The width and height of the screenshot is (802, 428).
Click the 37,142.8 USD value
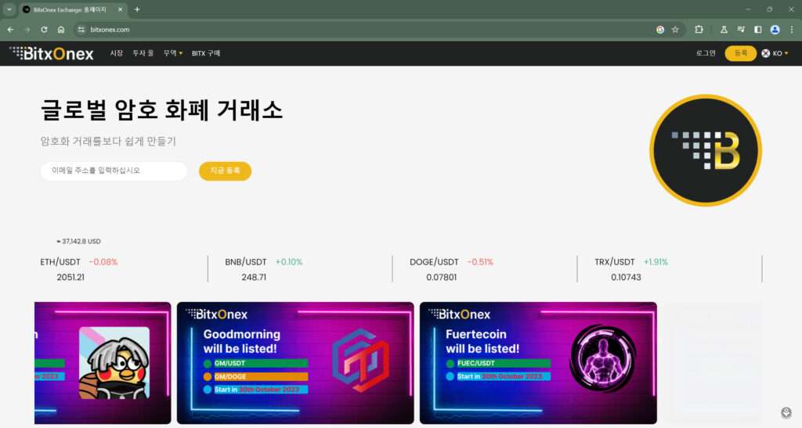click(79, 241)
